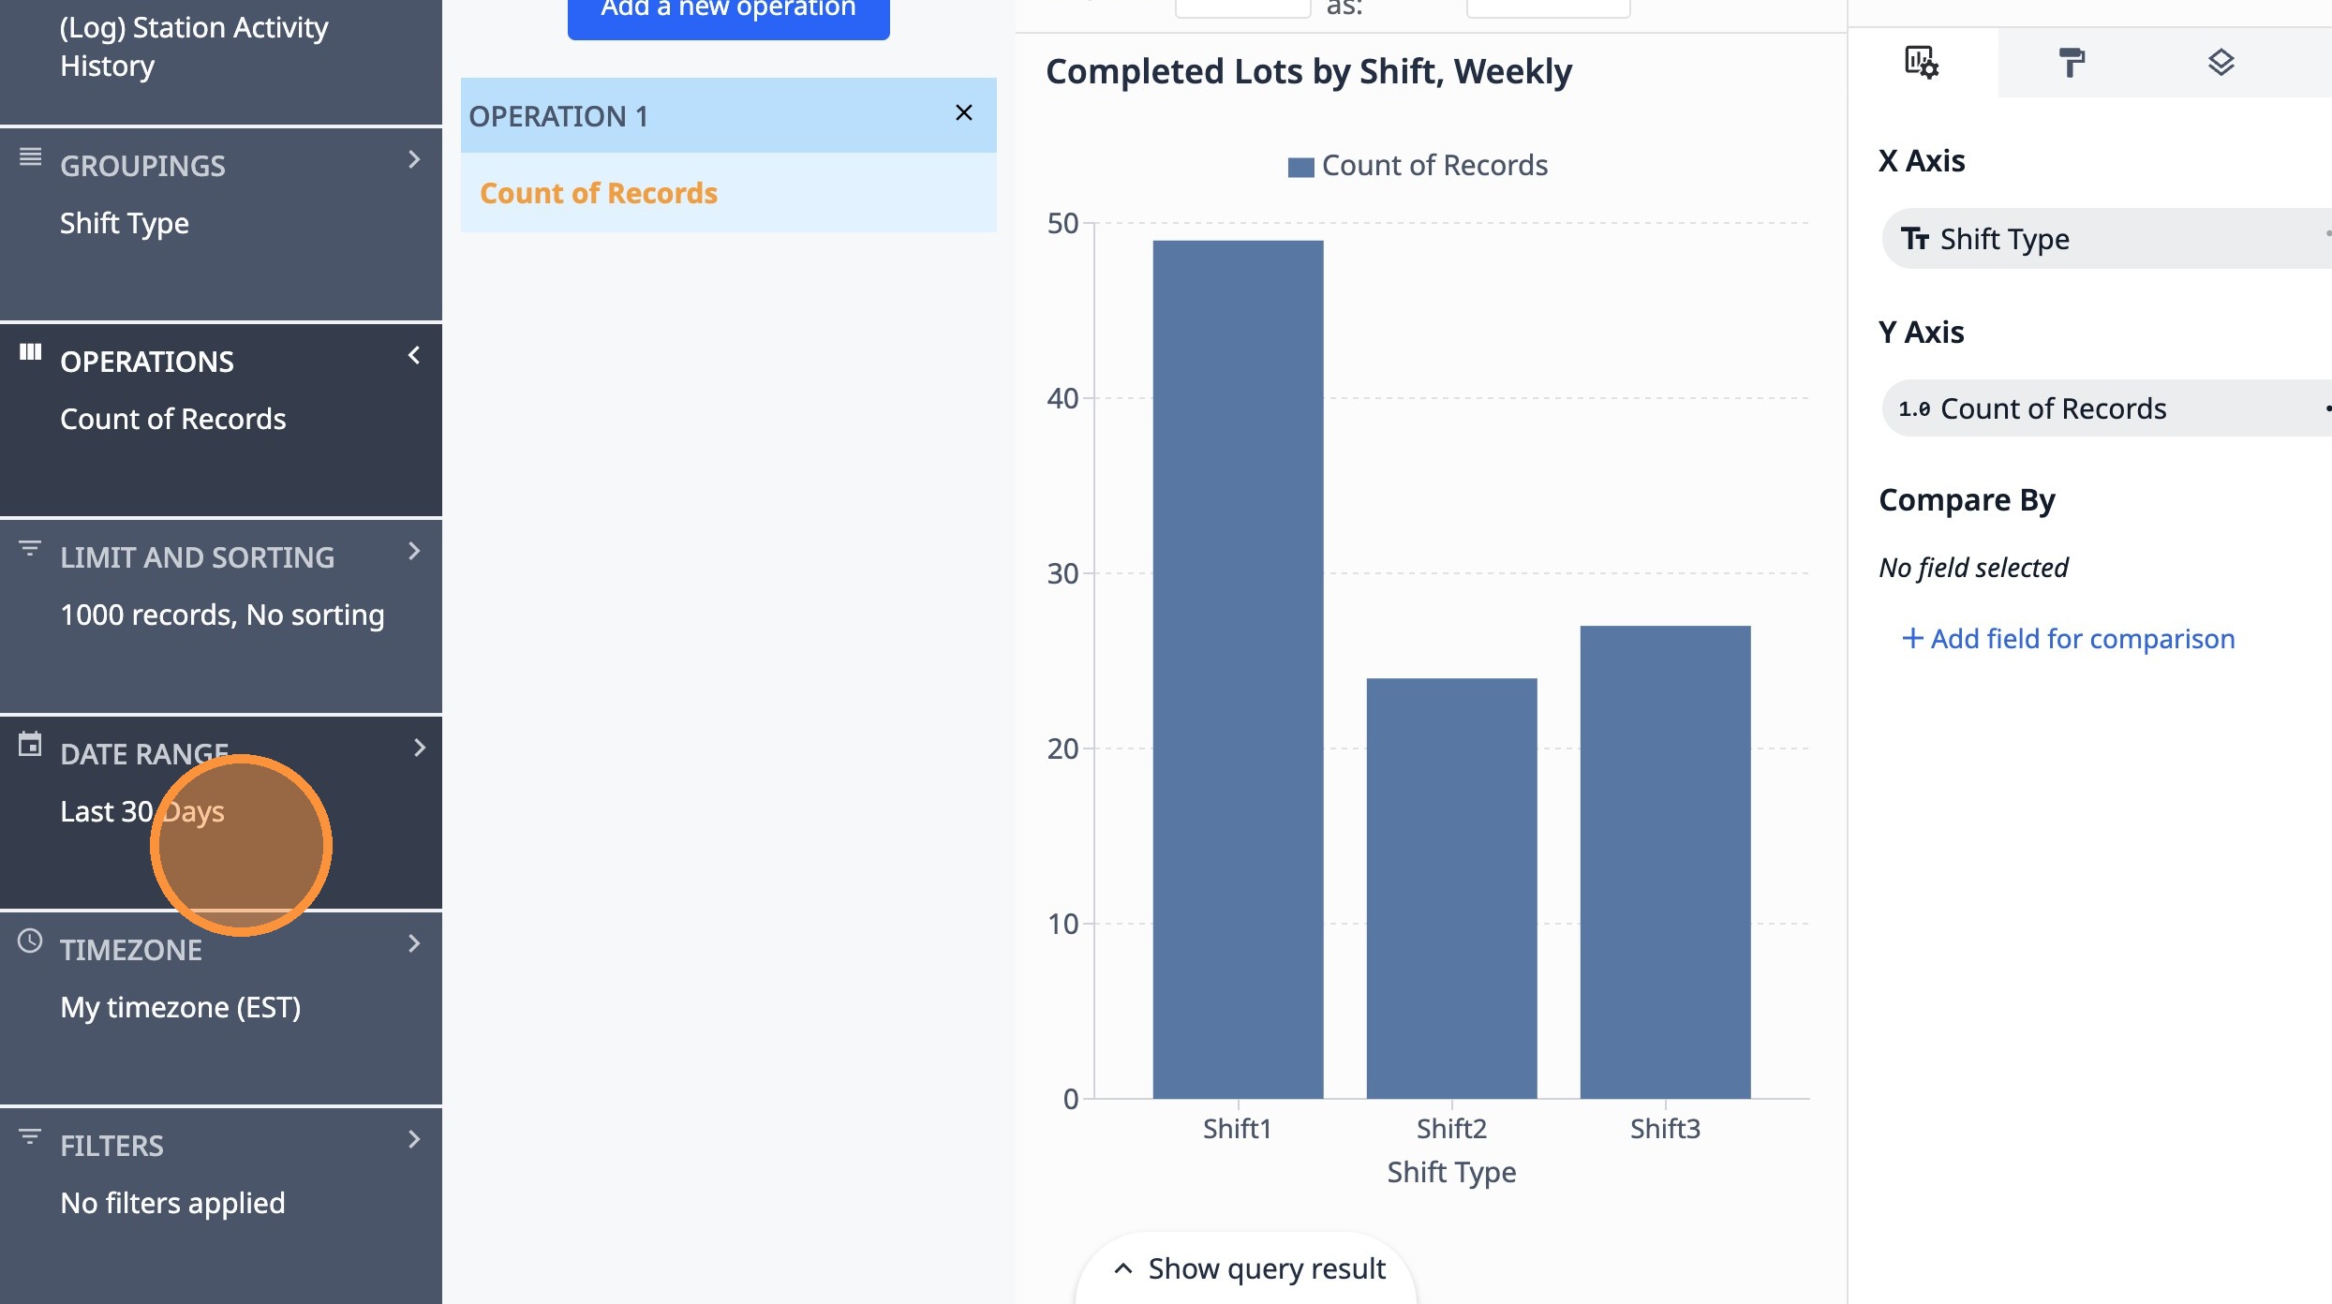Click the Groupings list icon
The height and width of the screenshot is (1304, 2332).
coord(30,156)
